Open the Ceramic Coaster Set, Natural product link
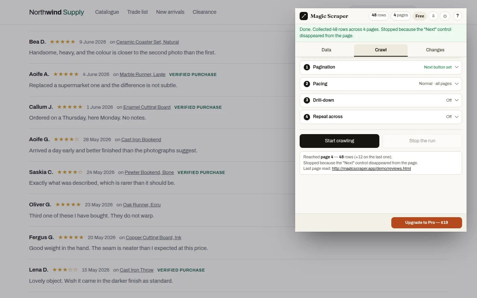 pyautogui.click(x=148, y=42)
